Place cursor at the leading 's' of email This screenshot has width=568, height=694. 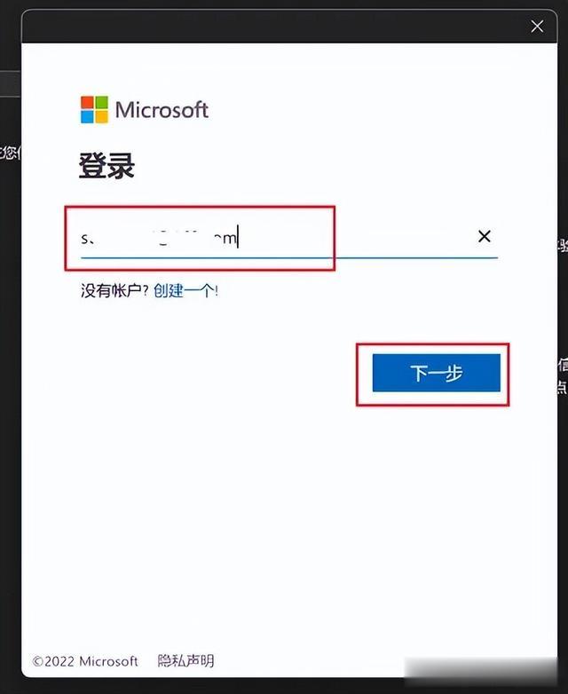pos(84,239)
